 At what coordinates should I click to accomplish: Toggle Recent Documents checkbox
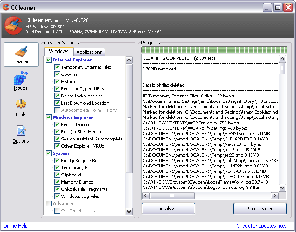tap(57, 124)
